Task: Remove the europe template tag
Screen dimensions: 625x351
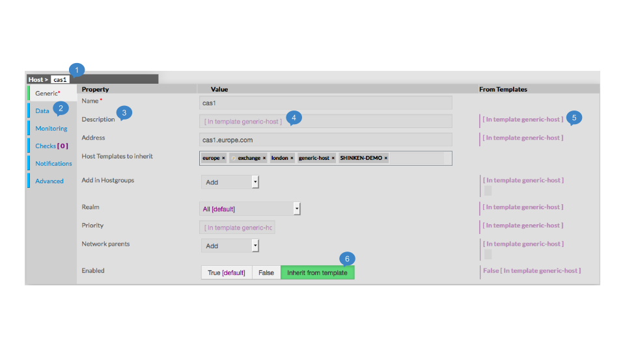Action: [223, 158]
